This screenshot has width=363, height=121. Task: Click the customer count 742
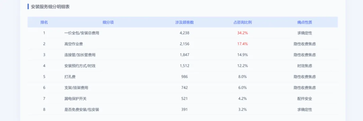pyautogui.click(x=185, y=88)
